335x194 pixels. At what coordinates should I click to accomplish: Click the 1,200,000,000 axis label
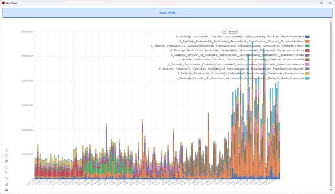tap(27, 81)
